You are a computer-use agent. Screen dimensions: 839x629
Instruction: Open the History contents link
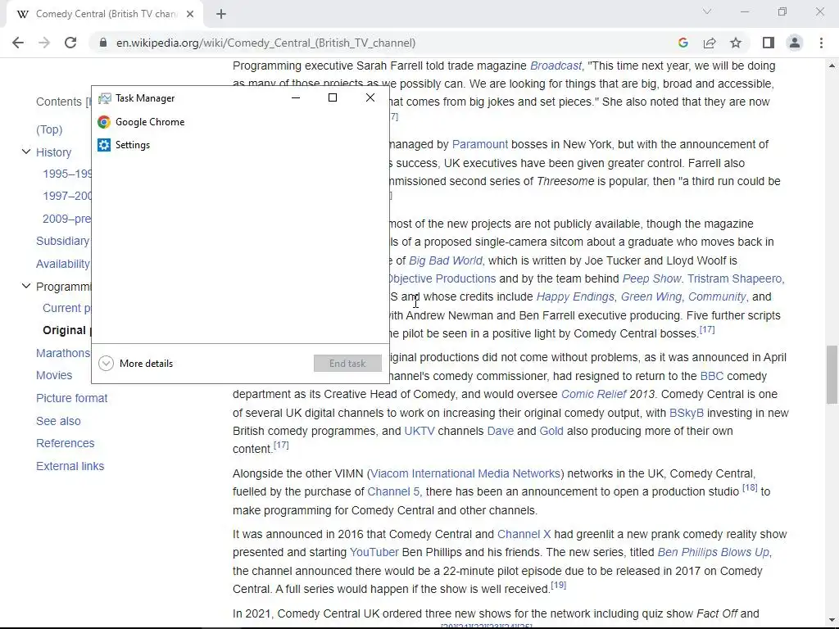click(53, 152)
